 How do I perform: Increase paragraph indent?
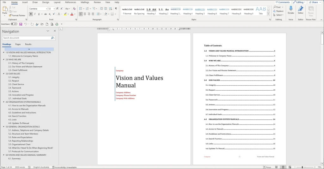point(106,9)
